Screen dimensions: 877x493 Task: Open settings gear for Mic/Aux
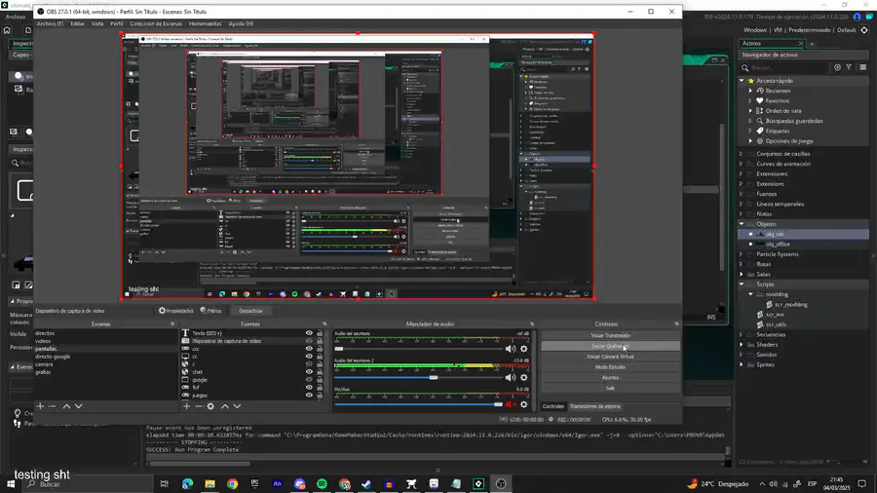coord(524,404)
